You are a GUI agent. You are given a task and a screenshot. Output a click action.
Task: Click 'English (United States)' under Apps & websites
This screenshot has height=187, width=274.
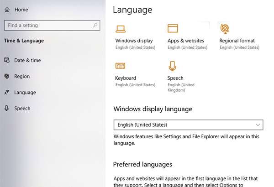pos(187,47)
